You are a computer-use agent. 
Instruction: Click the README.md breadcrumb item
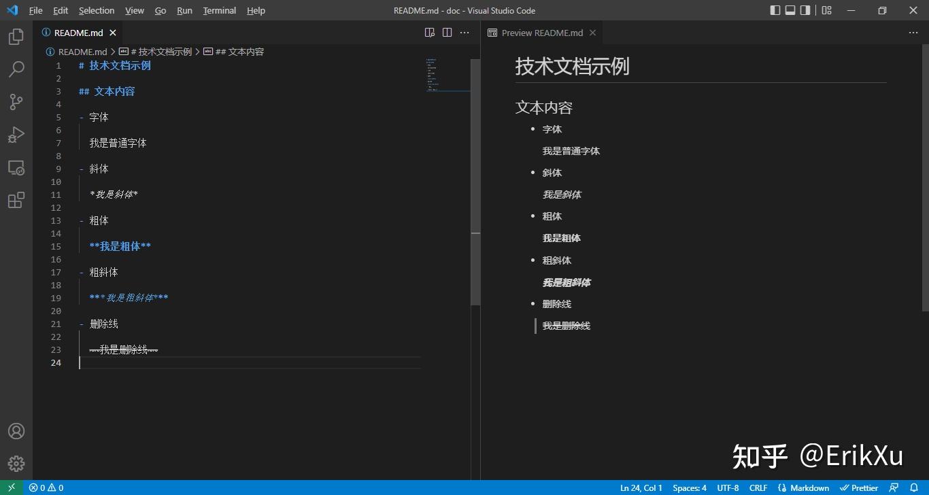pos(77,52)
